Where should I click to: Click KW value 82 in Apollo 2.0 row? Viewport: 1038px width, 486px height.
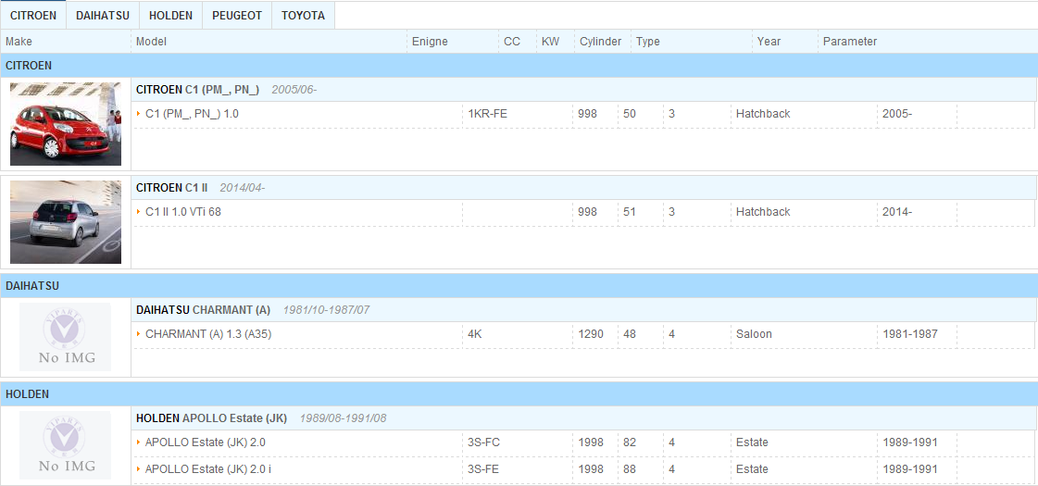(x=630, y=442)
